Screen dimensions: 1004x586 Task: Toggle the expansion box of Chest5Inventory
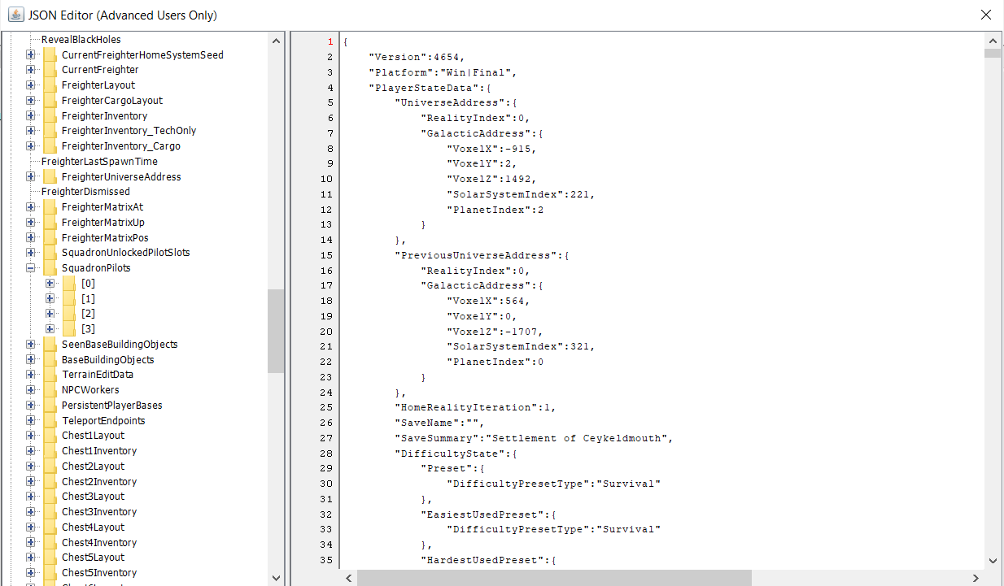pos(30,572)
